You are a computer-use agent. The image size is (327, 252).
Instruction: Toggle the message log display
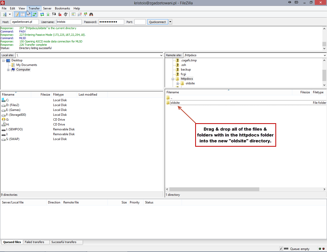point(17,14)
